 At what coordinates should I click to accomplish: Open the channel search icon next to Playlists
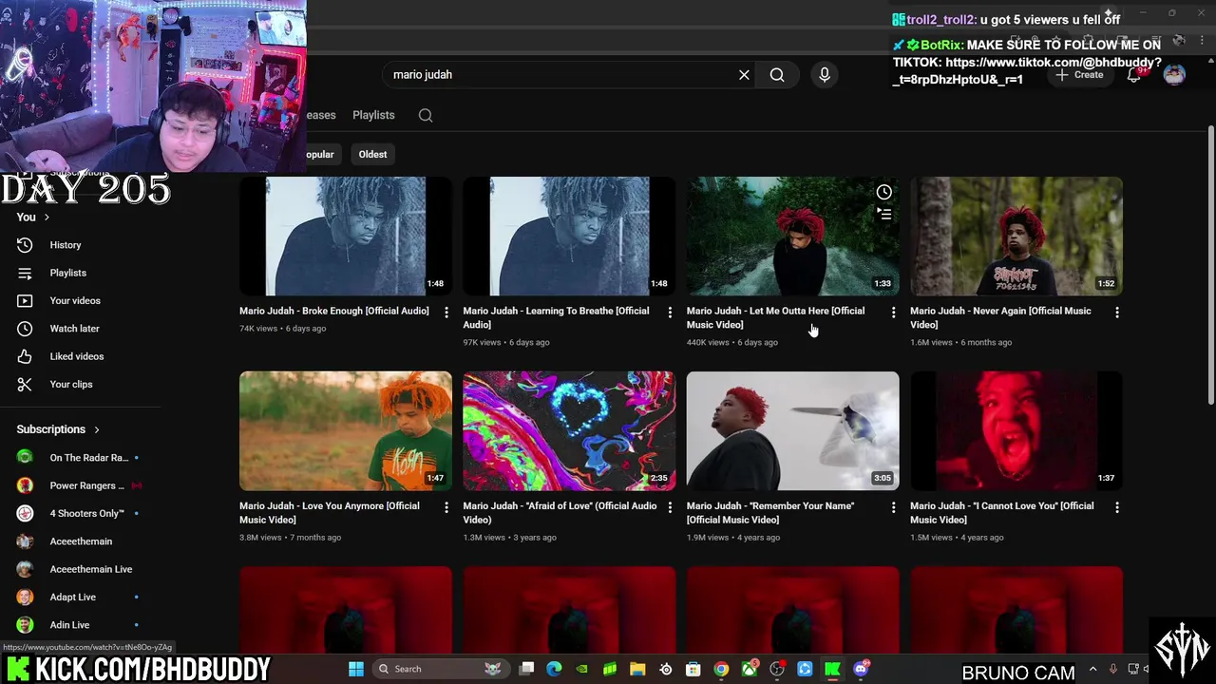pos(426,115)
